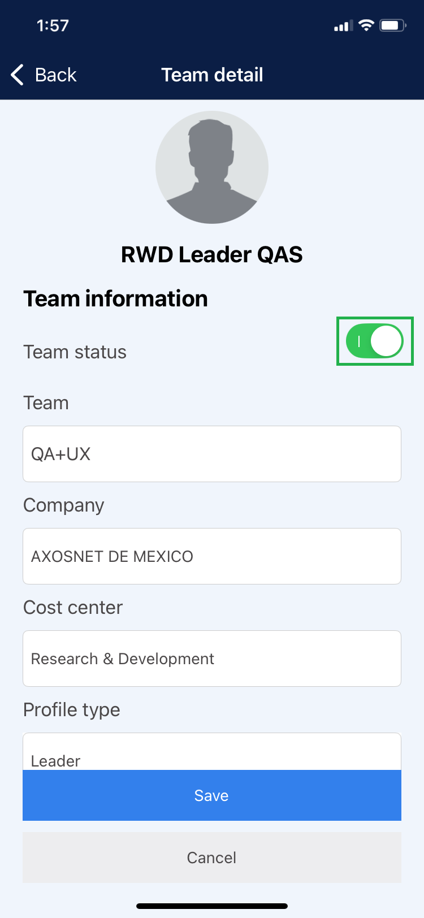Tap the Team status label text
The height and width of the screenshot is (918, 424).
(x=75, y=352)
